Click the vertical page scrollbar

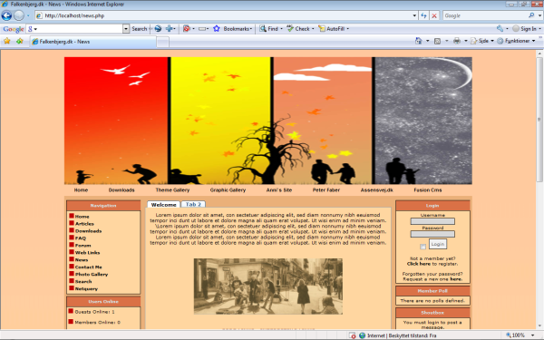pyautogui.click(x=539, y=189)
